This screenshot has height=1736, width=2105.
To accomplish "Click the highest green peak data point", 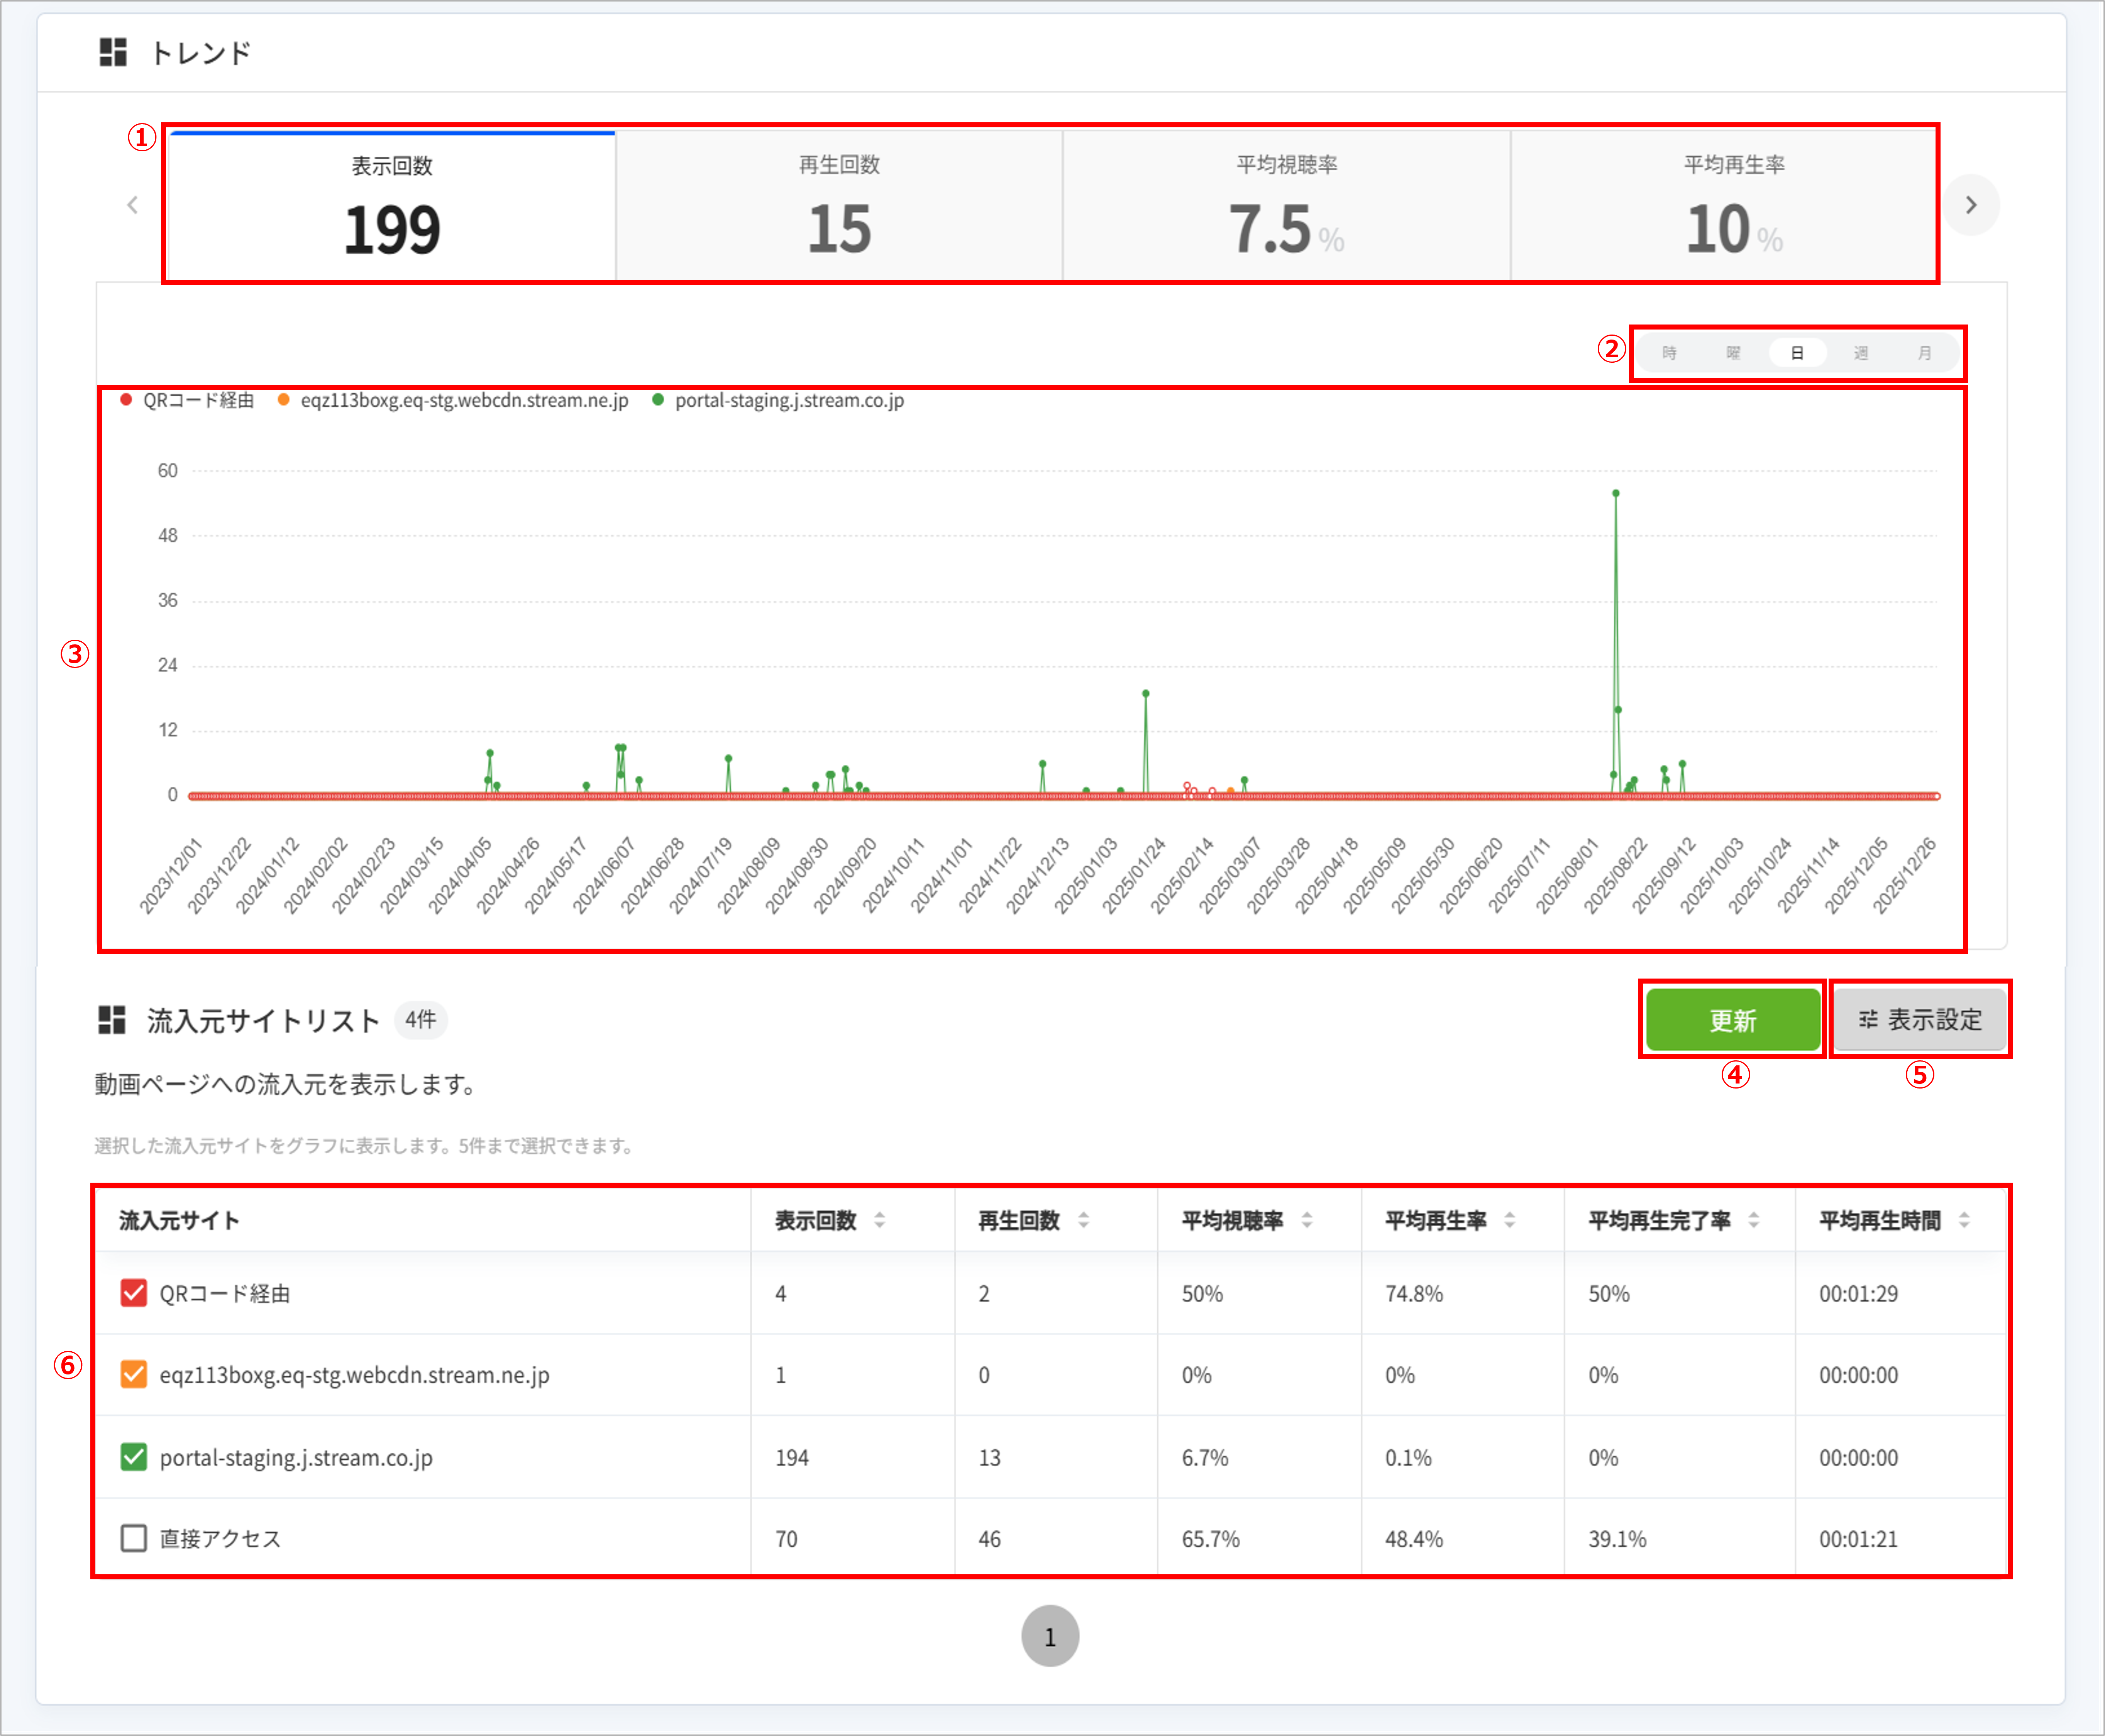I will (1616, 493).
